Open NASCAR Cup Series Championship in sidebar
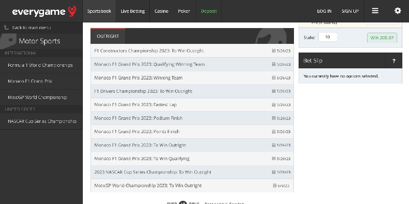The height and width of the screenshot is (204, 409). coord(41,121)
